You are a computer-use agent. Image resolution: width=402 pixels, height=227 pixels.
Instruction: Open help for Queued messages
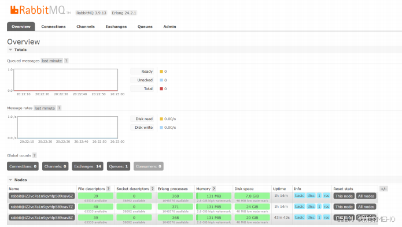pos(66,61)
